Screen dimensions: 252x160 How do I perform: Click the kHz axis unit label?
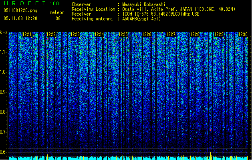pos(4,32)
